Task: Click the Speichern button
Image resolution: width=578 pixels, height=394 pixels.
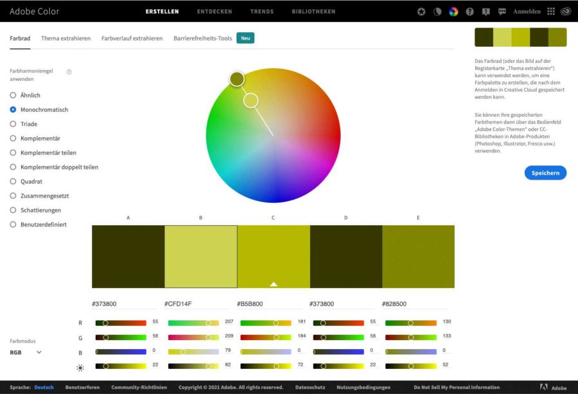Action: click(x=545, y=173)
